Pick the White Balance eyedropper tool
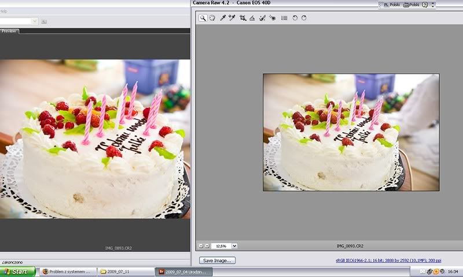Viewport: 463px width, 277px height. [x=223, y=18]
